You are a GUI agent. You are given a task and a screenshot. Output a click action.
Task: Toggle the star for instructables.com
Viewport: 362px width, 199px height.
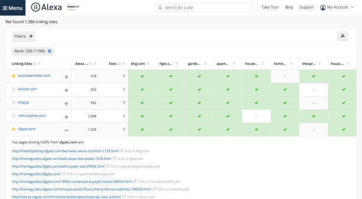tap(14, 116)
